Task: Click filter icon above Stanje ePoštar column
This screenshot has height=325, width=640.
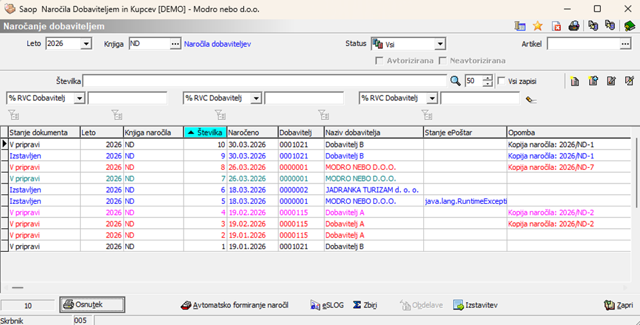Action: 427,114
